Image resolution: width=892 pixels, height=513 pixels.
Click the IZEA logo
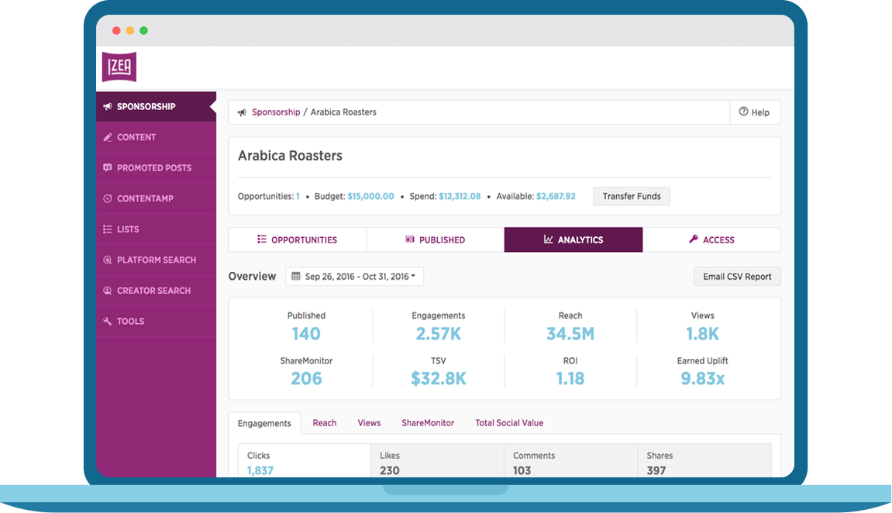point(119,67)
